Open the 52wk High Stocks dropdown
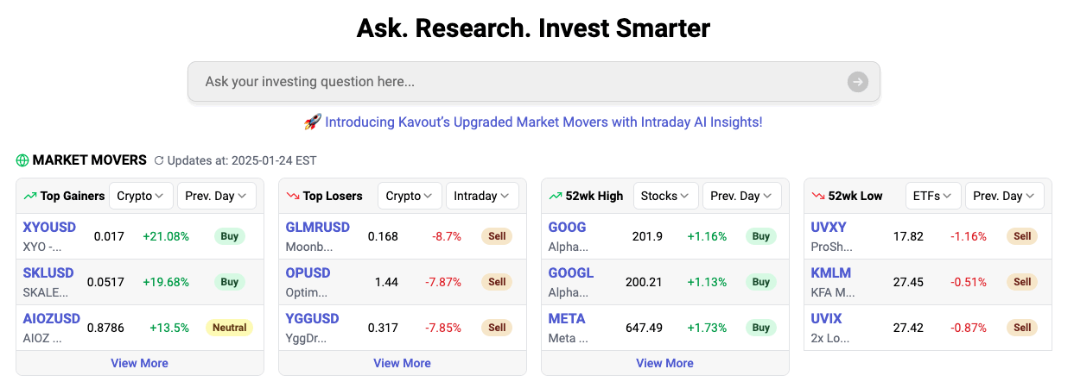1074x388 pixels. pyautogui.click(x=665, y=196)
